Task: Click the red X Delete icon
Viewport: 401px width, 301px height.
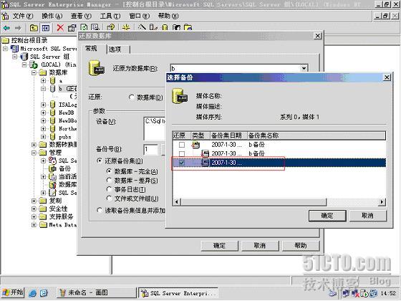Action: [60, 28]
